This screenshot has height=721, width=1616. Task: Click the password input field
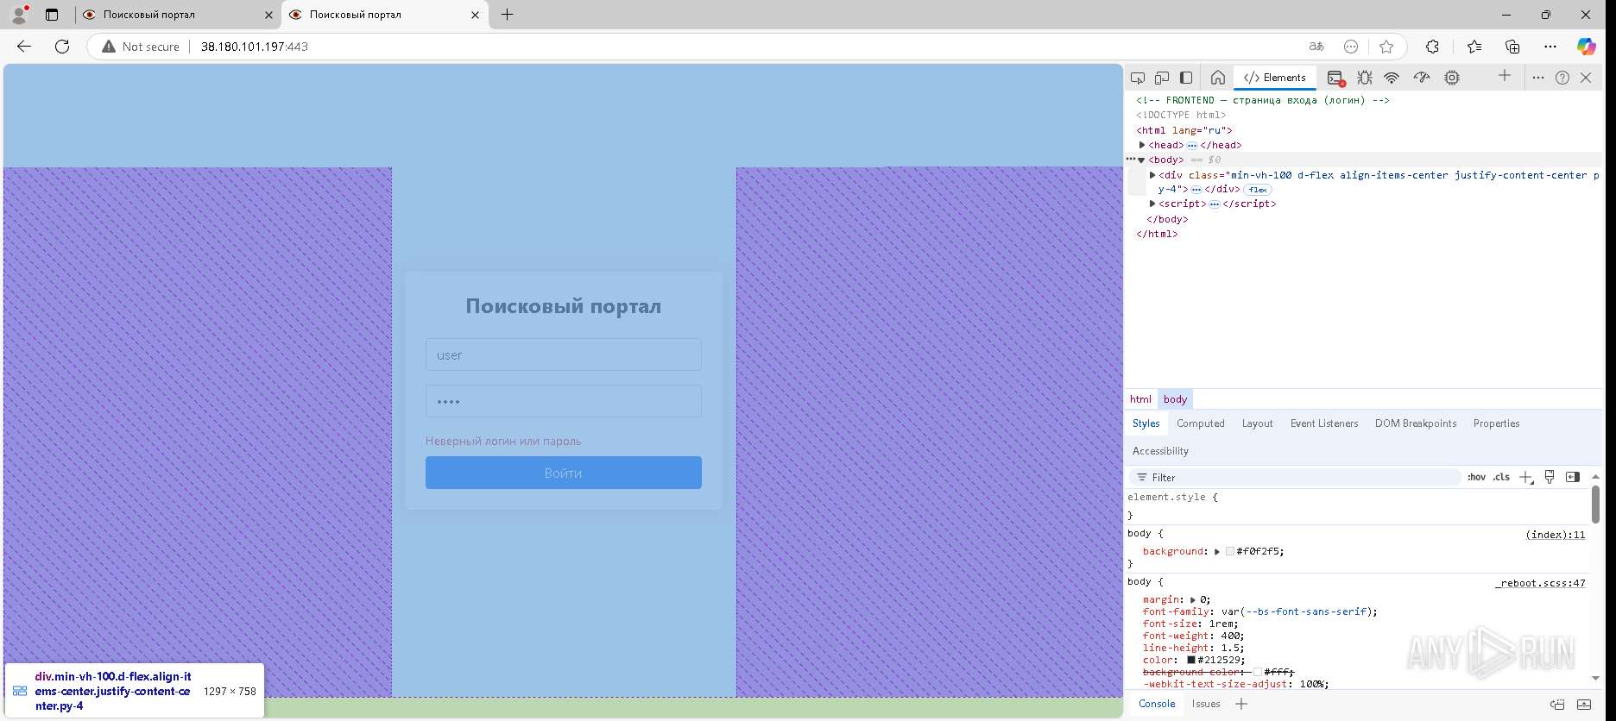(x=563, y=401)
